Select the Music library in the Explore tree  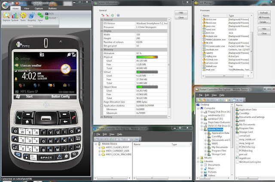click(211, 168)
